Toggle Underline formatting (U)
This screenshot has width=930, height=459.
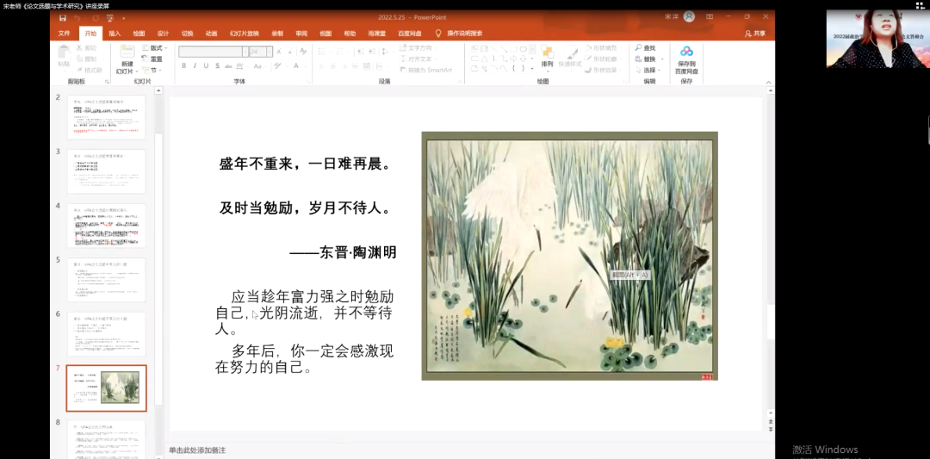click(206, 65)
